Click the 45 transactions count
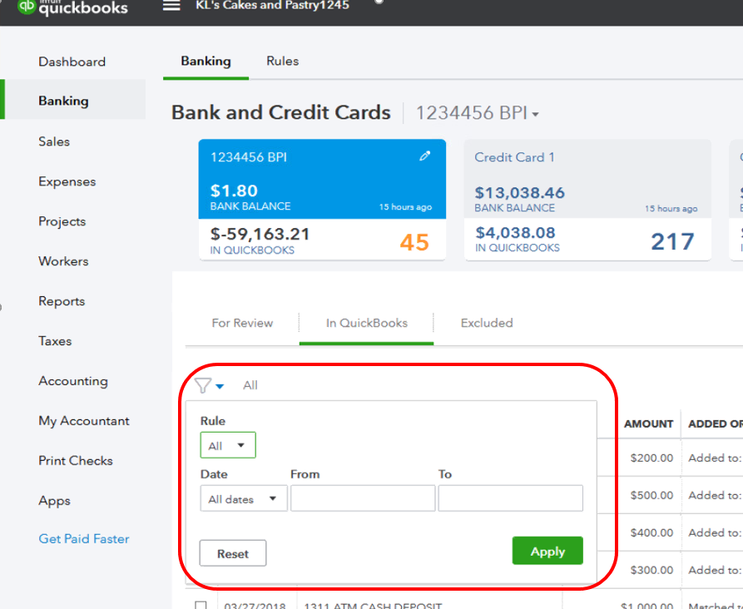This screenshot has height=609, width=743. click(x=414, y=242)
